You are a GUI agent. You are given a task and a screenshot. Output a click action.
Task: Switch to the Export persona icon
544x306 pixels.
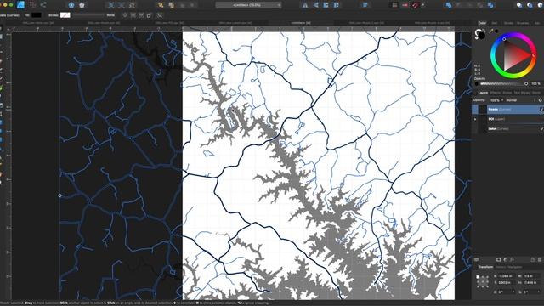coord(43,4)
